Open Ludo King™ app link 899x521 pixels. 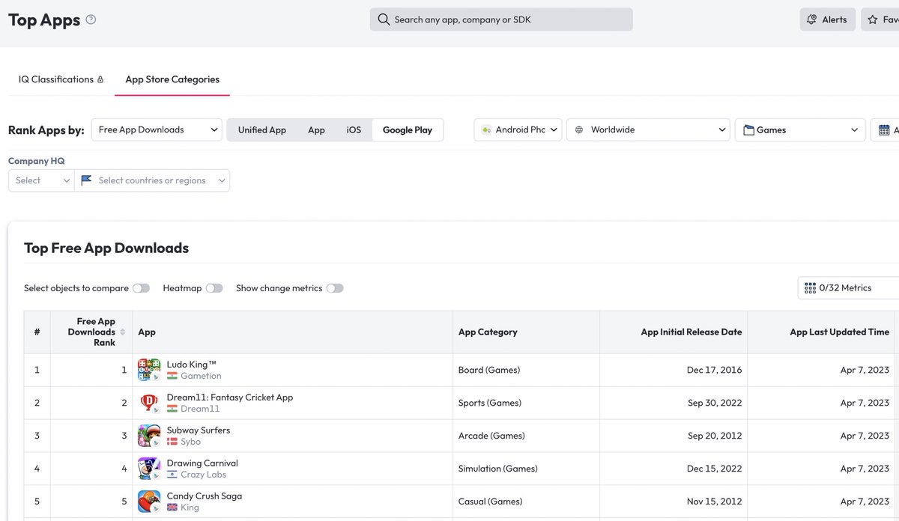[191, 365]
